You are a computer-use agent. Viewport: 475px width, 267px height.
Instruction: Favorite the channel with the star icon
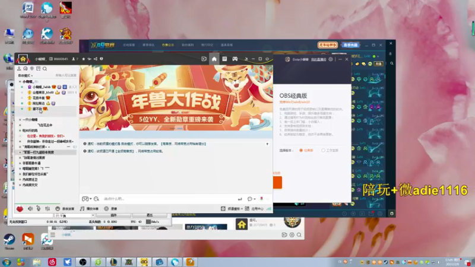pos(84,59)
